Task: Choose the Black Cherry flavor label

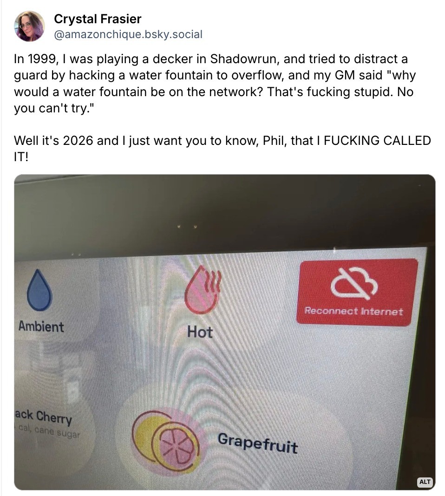Action: point(43,416)
